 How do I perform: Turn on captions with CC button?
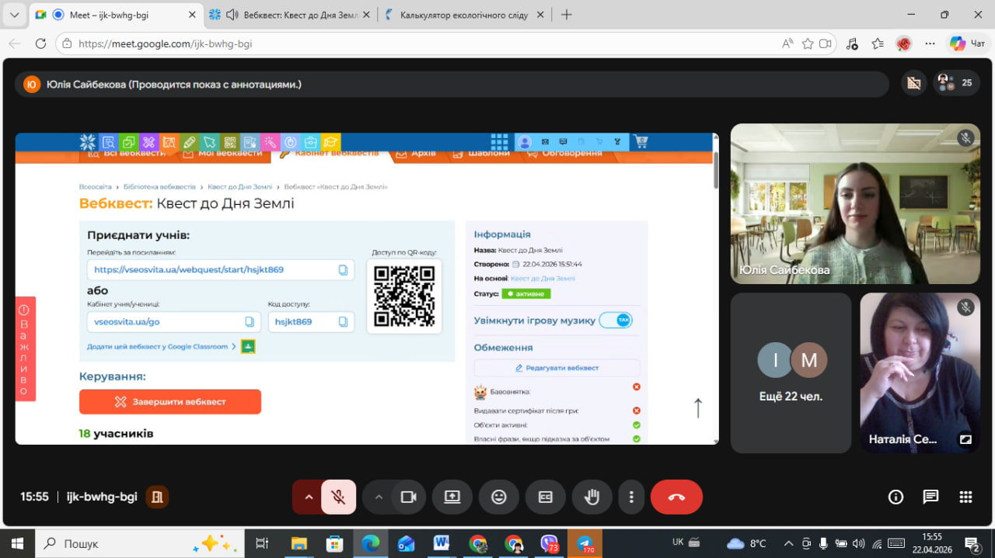tap(545, 497)
